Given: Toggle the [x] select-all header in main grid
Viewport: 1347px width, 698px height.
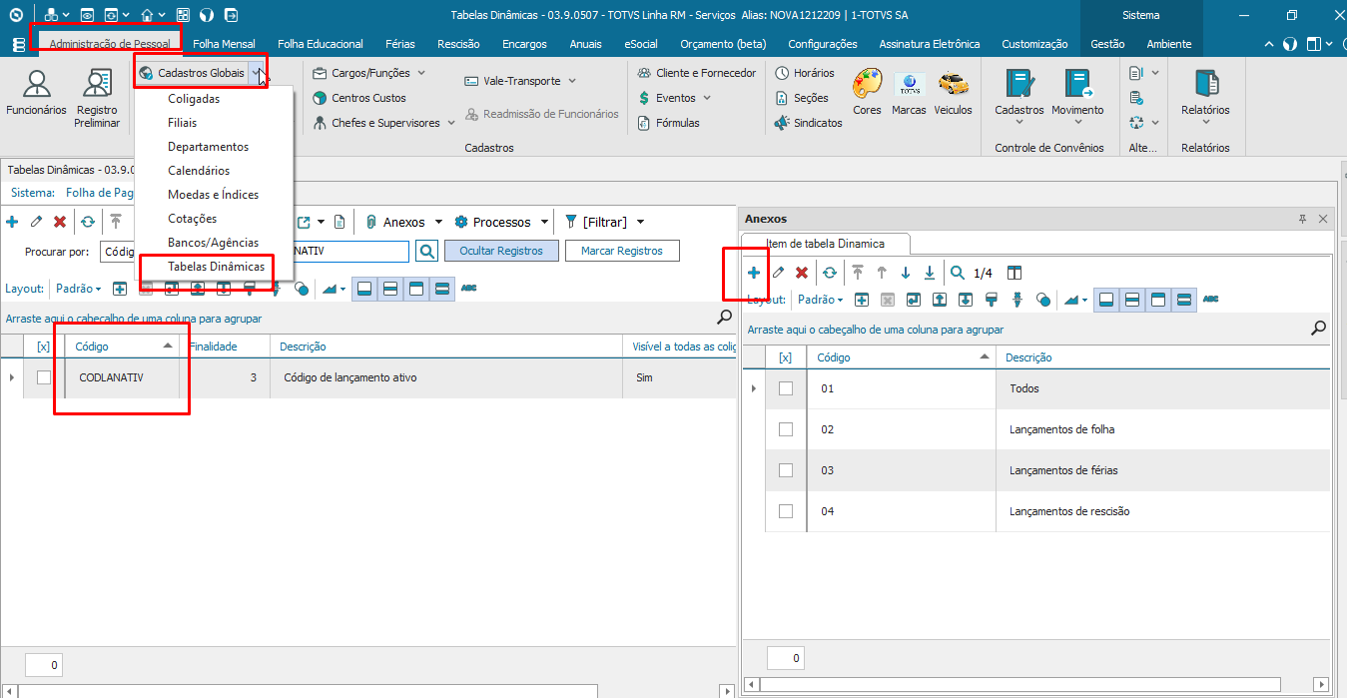Looking at the screenshot, I should pos(44,347).
